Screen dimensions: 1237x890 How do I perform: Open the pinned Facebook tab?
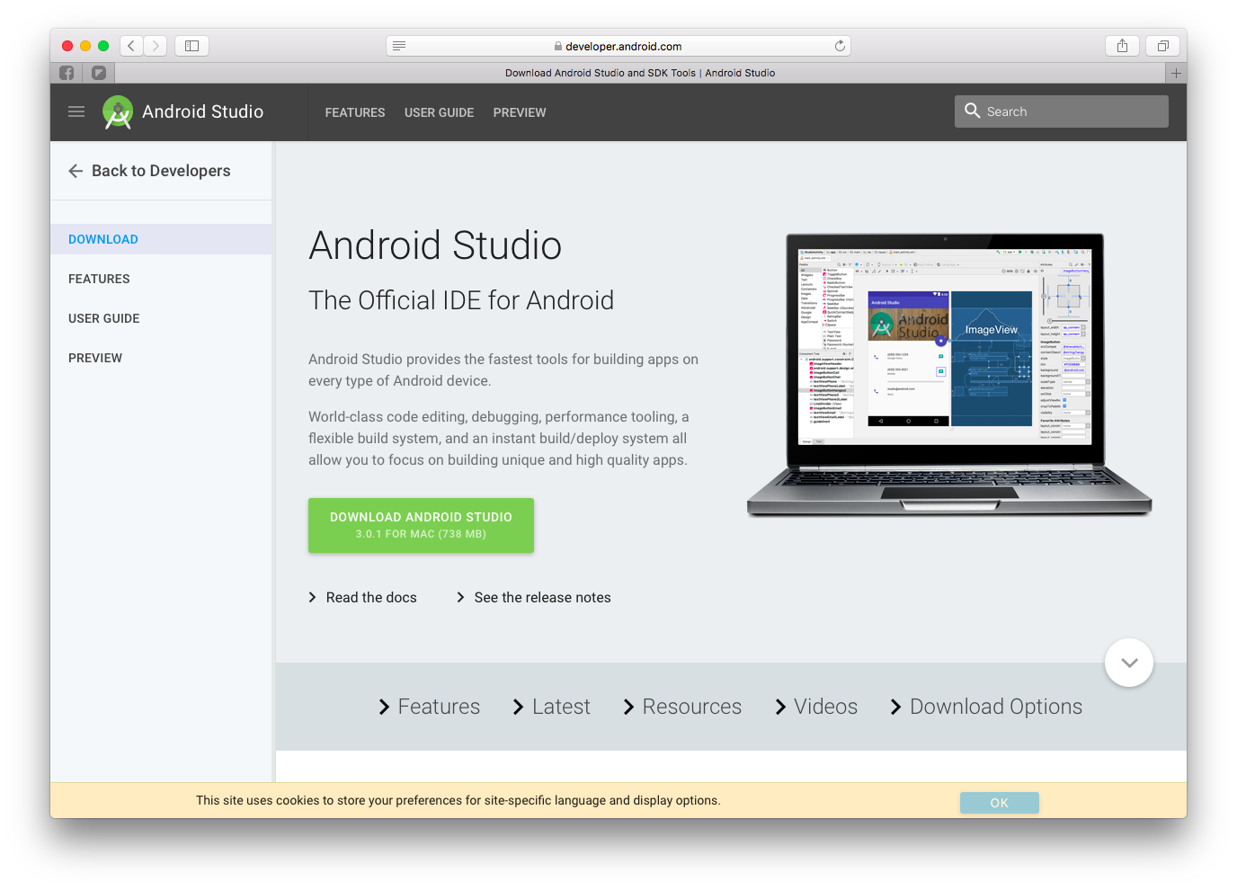tap(67, 73)
